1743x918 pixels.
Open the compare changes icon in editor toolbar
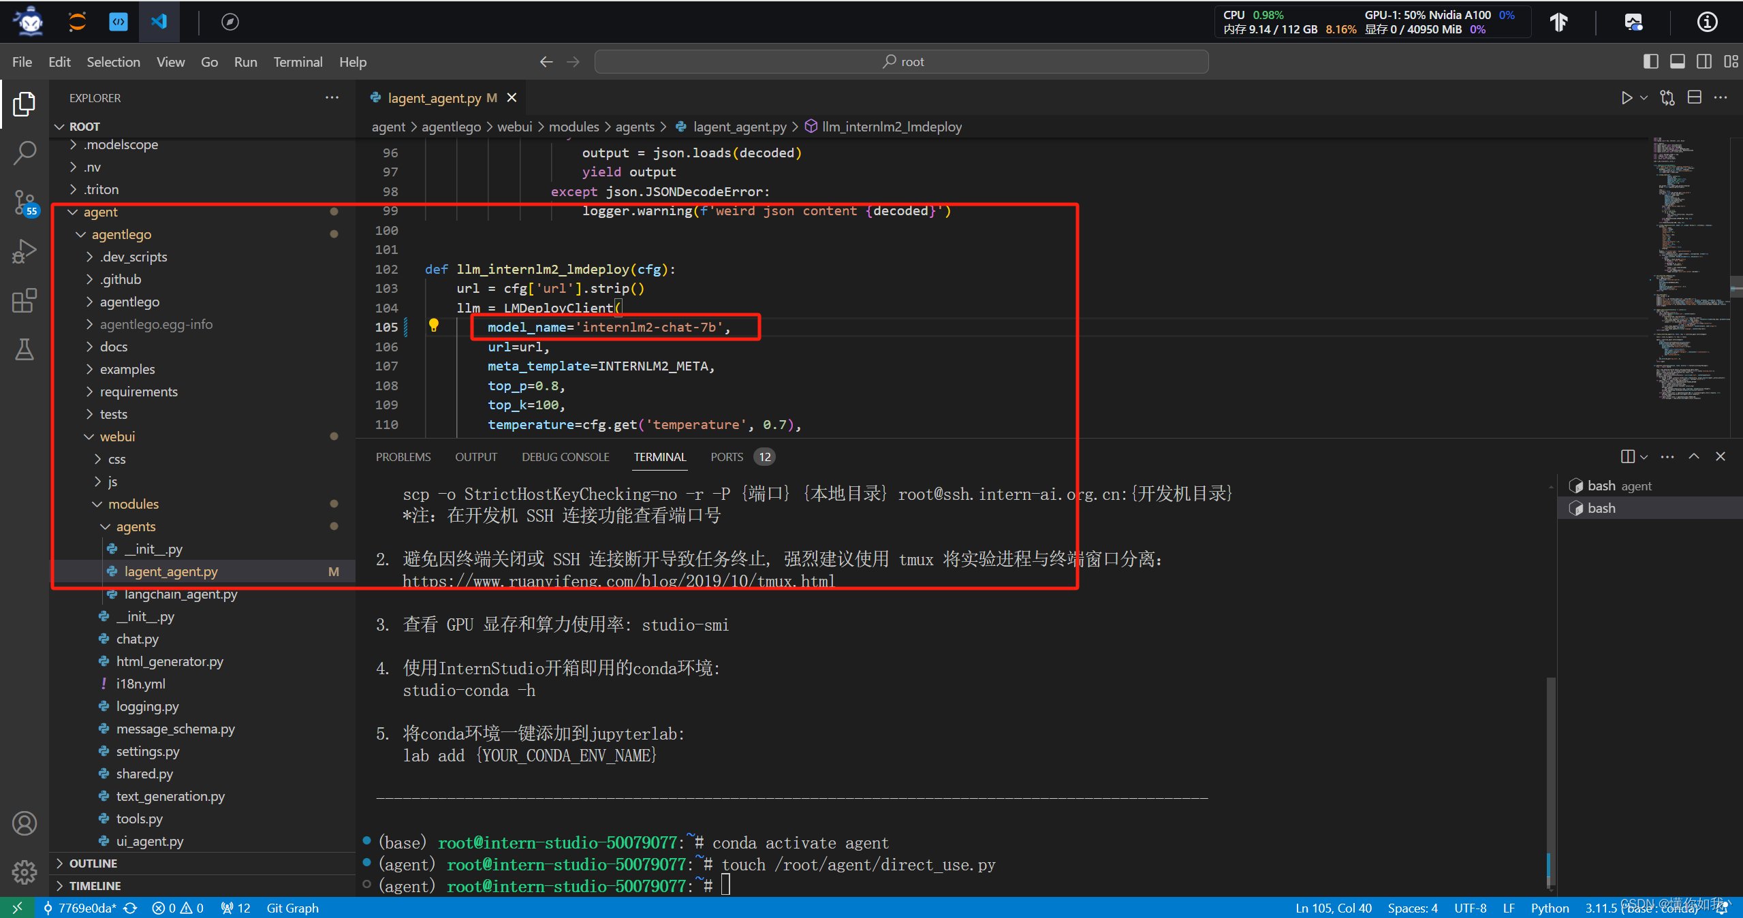pos(1667,98)
